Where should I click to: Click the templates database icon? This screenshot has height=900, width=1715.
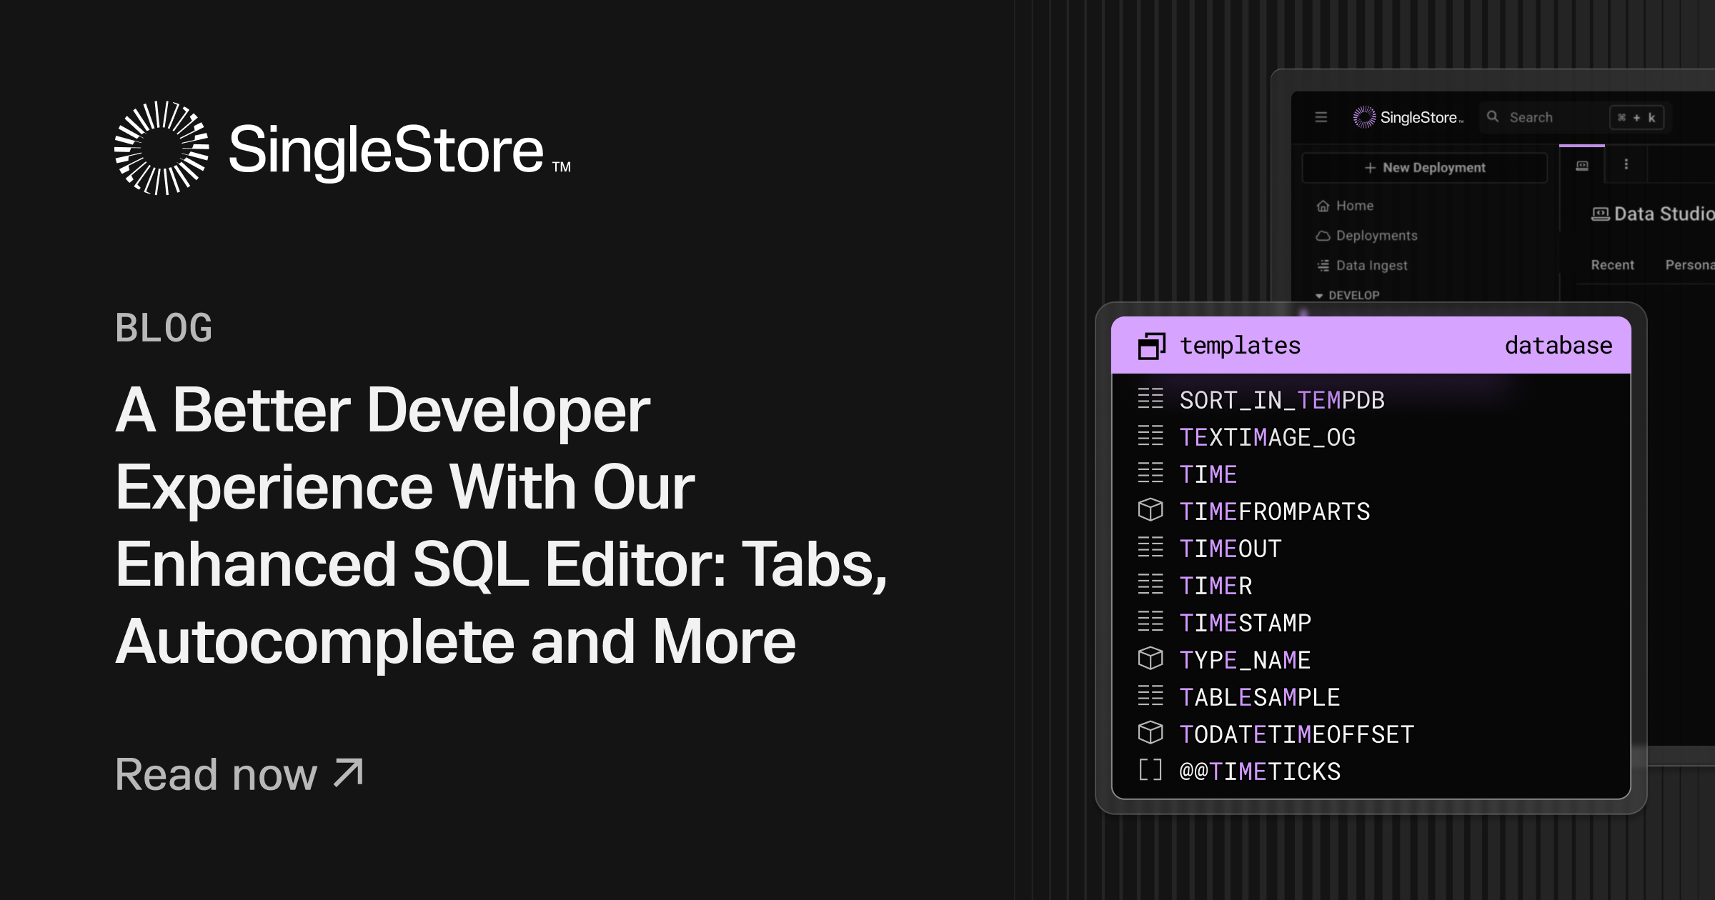click(1151, 346)
